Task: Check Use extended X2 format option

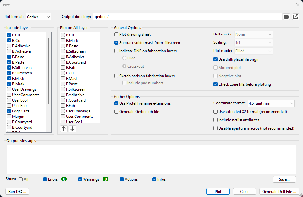Action: (x=216, y=112)
